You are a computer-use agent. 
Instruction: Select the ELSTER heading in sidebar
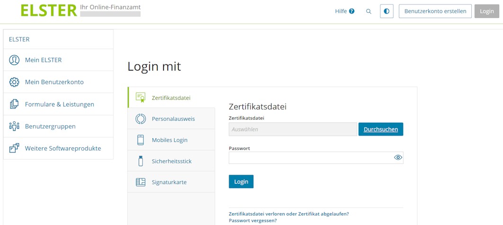(19, 39)
